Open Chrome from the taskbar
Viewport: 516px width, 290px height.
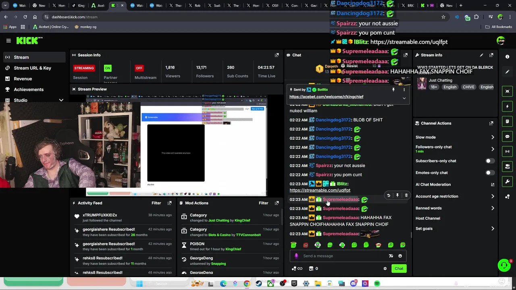(x=247, y=284)
